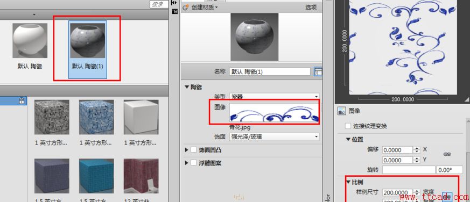
Task: Enable the 饰面凹凸 checkbox
Action: 194,150
